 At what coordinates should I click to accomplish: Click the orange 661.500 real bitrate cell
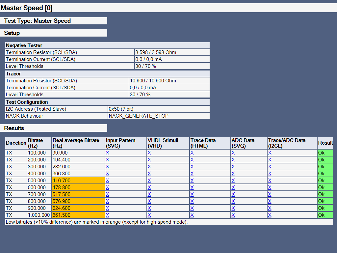point(78,215)
